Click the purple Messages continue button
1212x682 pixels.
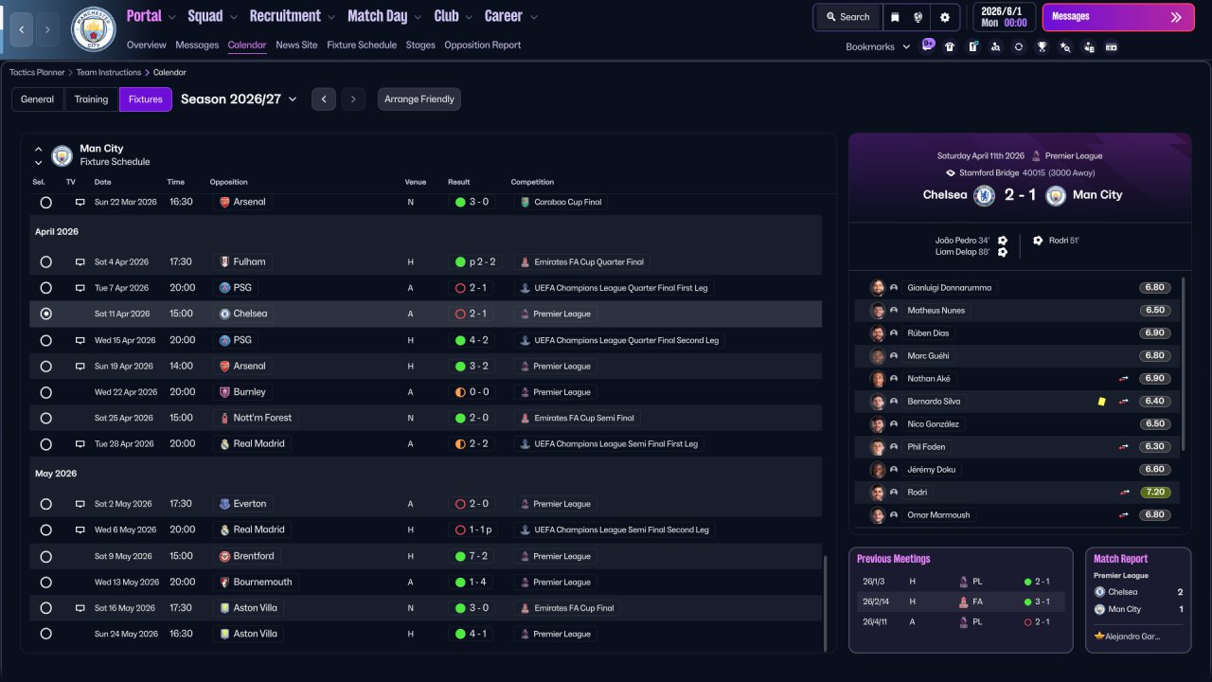point(1116,17)
